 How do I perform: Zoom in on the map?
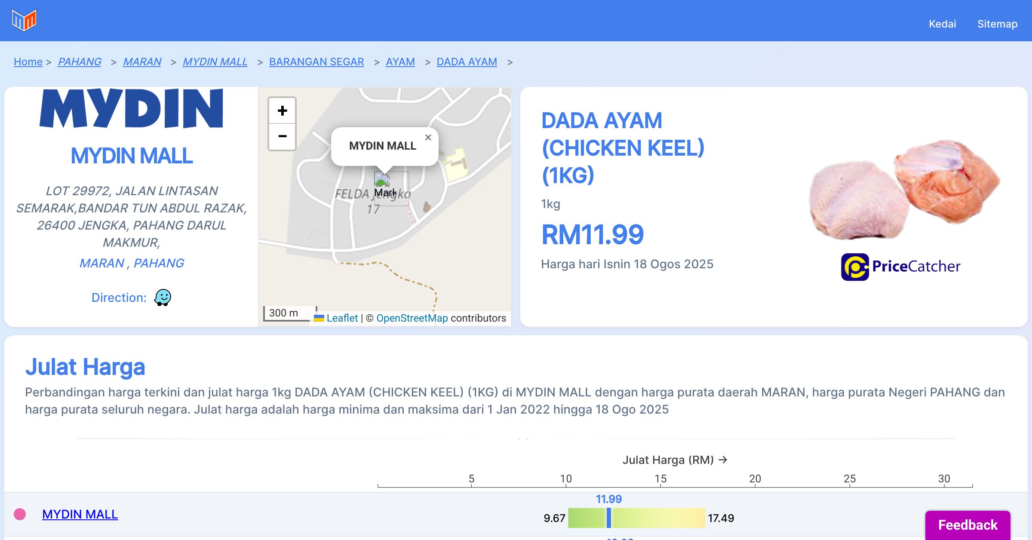[x=282, y=111]
